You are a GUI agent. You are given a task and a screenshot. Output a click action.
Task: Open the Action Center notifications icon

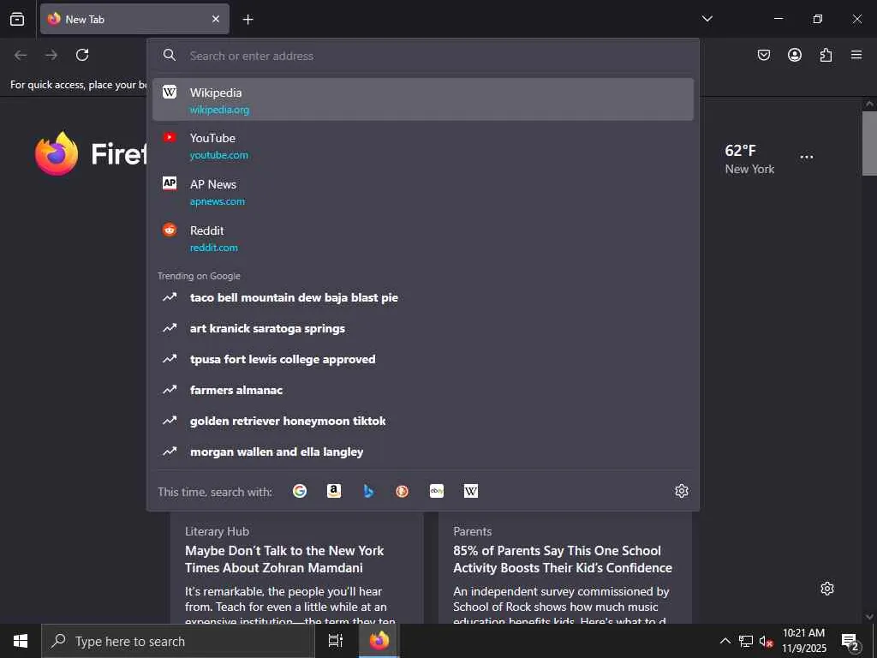850,642
